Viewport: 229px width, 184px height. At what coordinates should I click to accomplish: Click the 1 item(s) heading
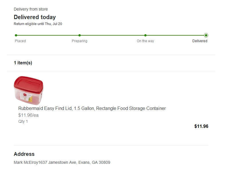(23, 63)
